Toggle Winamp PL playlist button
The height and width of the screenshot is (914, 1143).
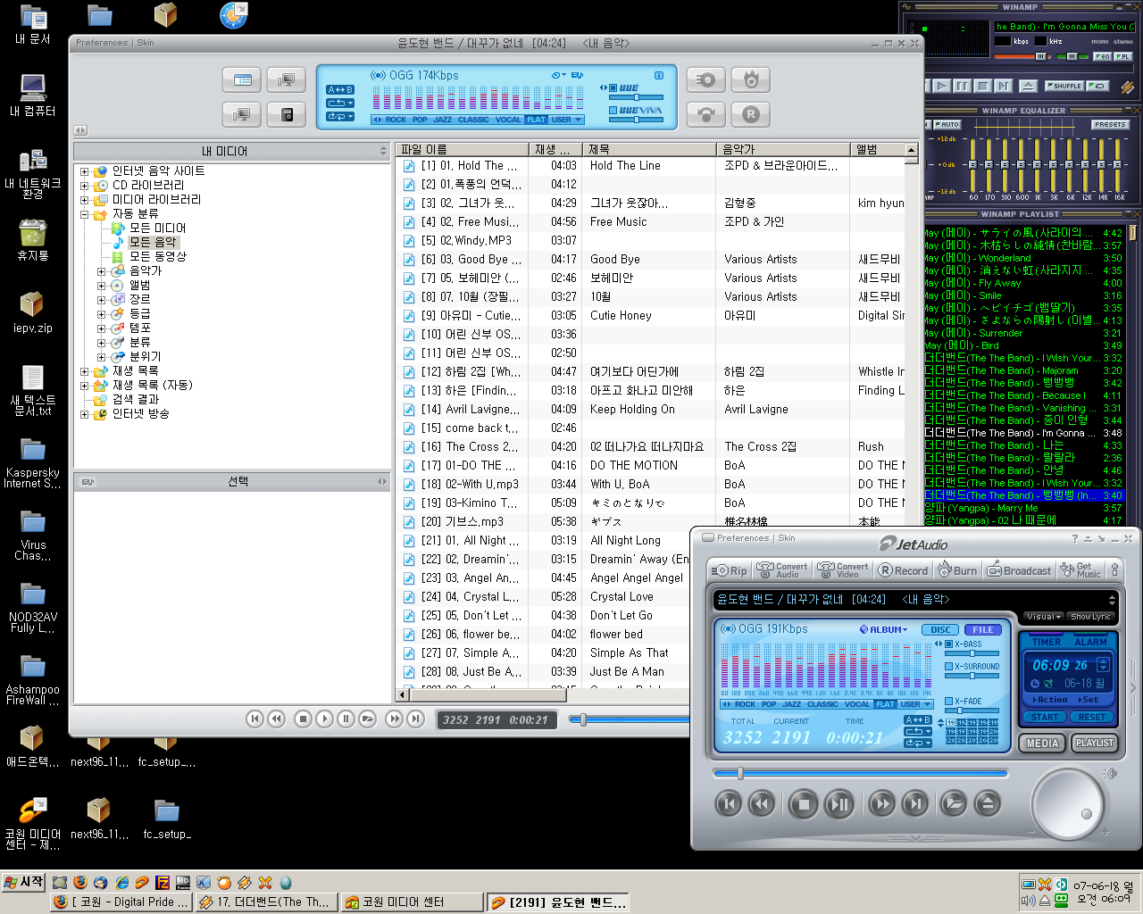tap(1122, 56)
